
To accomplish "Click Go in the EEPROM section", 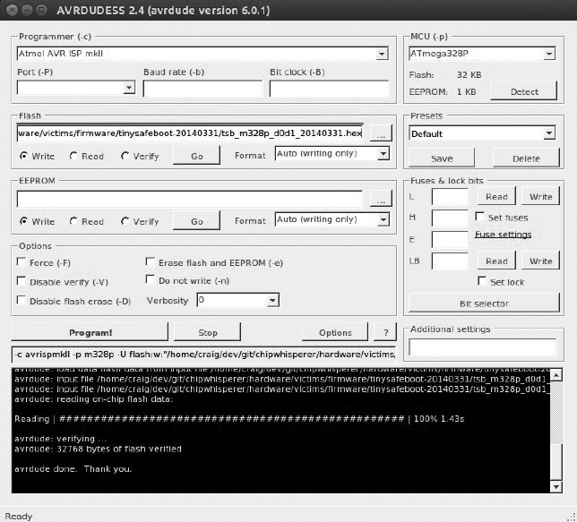I will pos(196,221).
